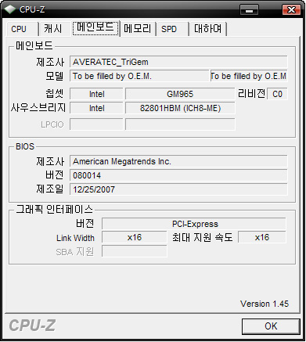Click the first 'To be filled by O.E.M.' model field
Image resolution: width=306 pixels, height=342 pixels.
point(139,76)
